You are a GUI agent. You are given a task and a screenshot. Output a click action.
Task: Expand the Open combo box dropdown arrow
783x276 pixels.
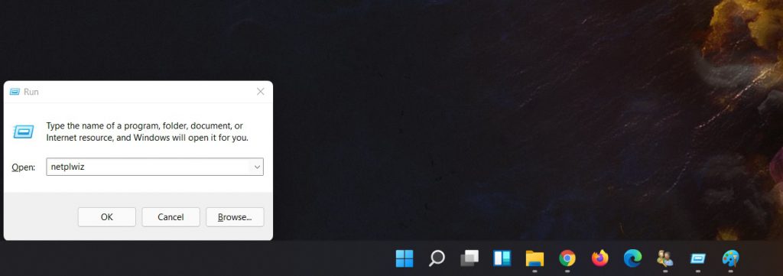point(257,167)
